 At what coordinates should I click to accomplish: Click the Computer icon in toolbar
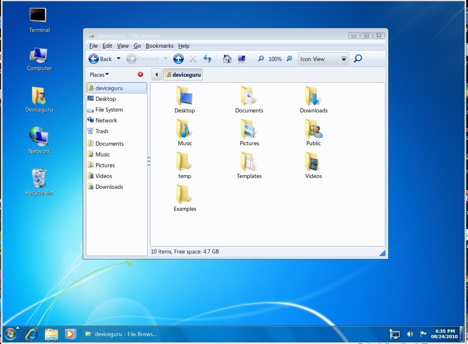click(x=241, y=59)
